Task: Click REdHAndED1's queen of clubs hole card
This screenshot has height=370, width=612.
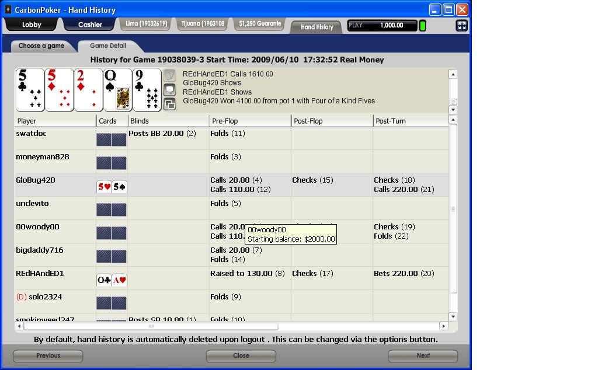Action: point(104,280)
